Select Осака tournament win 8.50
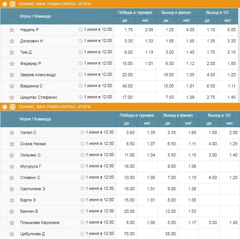This screenshot has height=239, width=240. [130, 144]
